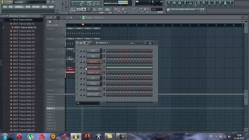Screen dimensions: 249x140
Task: Click the Clap channel button
Action: coord(93,56)
